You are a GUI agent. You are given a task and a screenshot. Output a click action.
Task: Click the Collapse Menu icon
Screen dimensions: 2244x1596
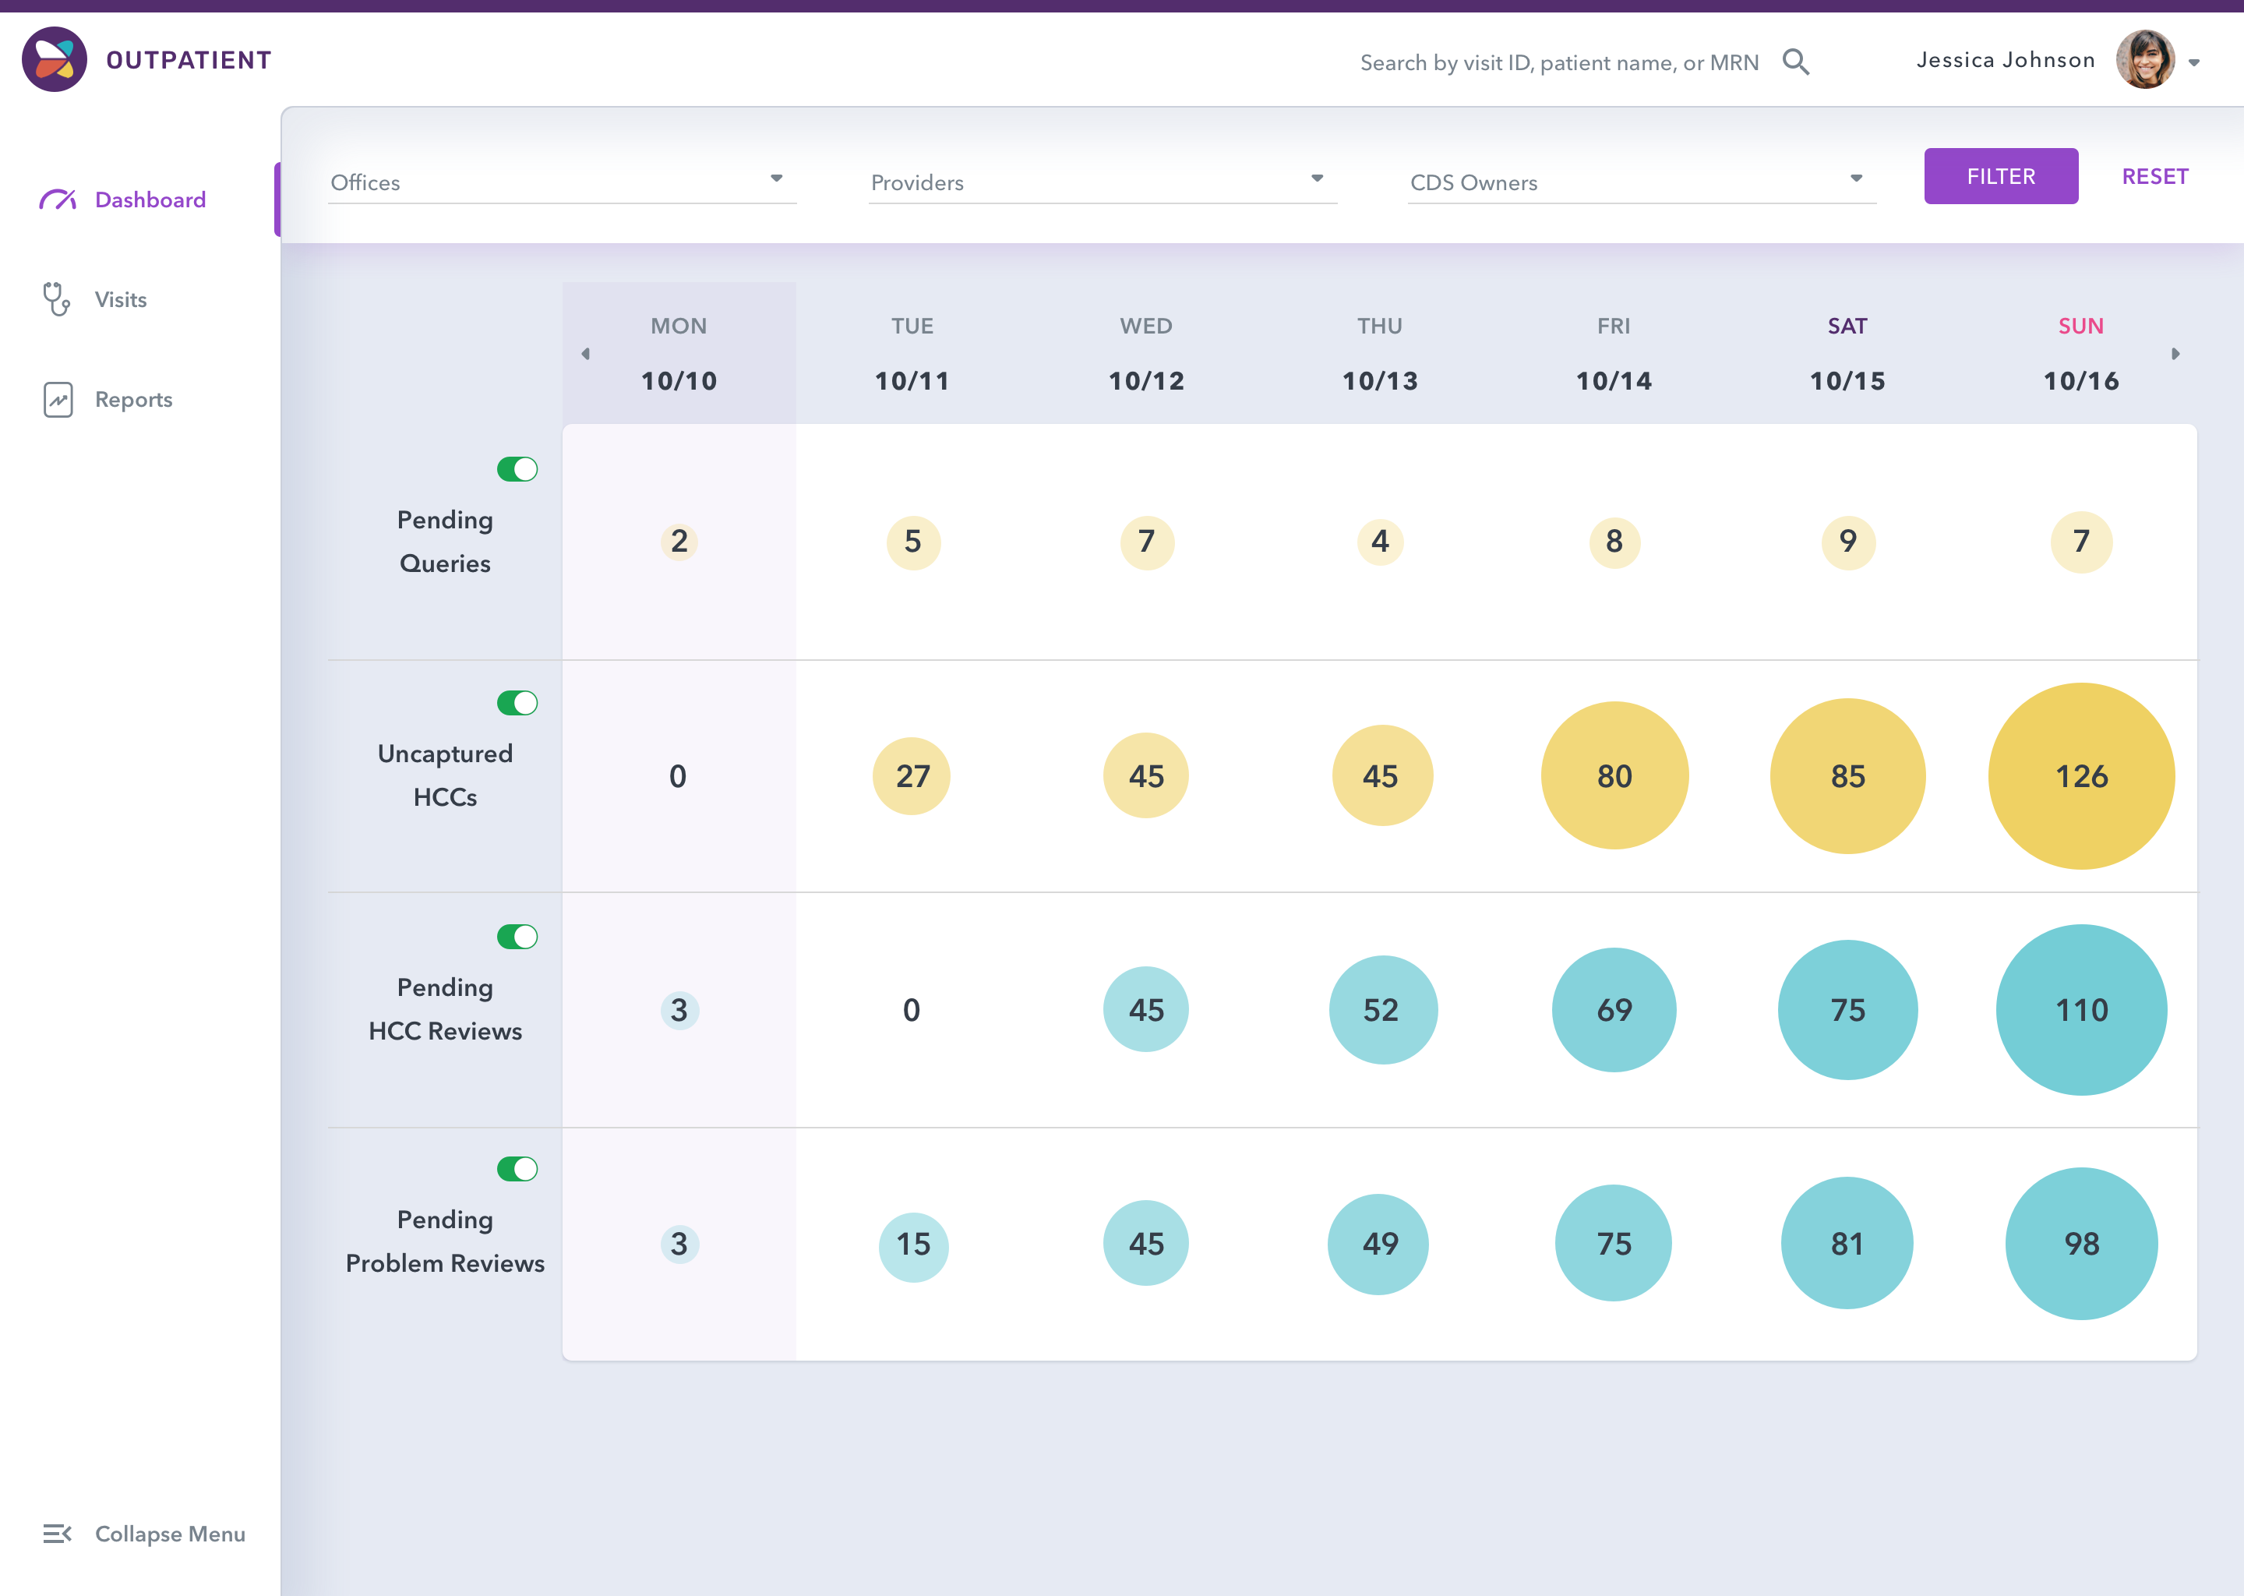(57, 1533)
